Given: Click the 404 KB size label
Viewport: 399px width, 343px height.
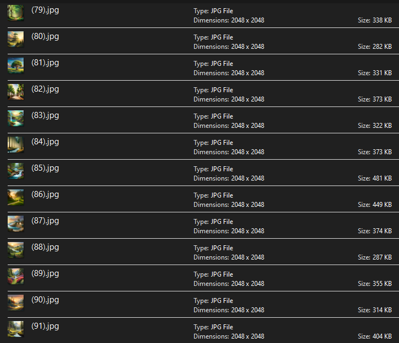Looking at the screenshot, I should point(375,336).
